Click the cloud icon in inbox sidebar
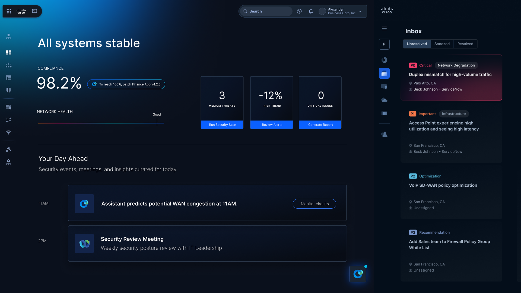521x293 pixels. [x=384, y=100]
